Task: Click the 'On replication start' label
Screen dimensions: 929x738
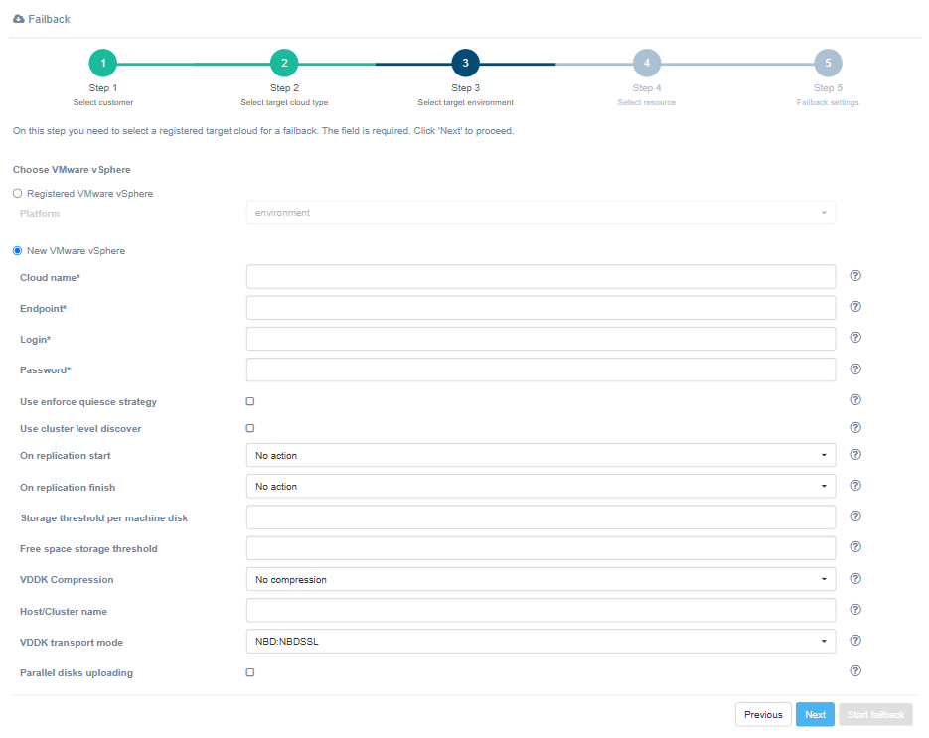Action: 66,456
